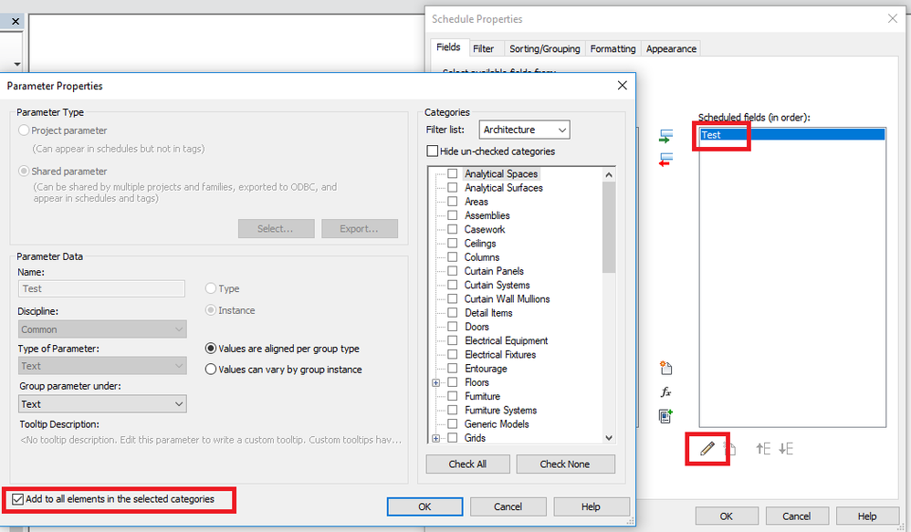
Task: Click the Combine parameters icon
Action: point(665,416)
